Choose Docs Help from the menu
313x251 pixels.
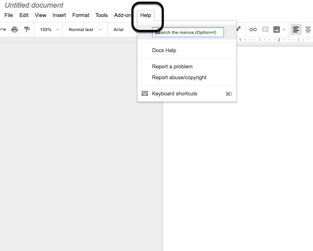point(164,51)
